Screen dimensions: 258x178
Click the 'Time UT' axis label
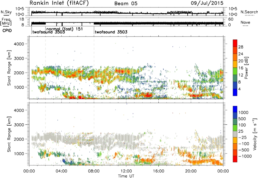point(126,176)
